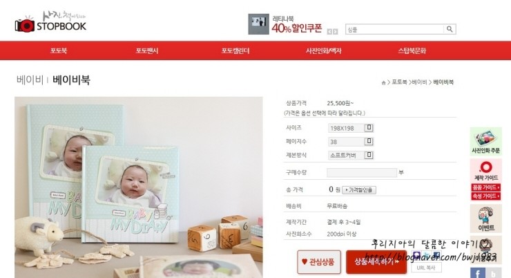This screenshot has height=278, width=511.
Task: Expand the 사이즈 198X198 dropdown
Action: 351,128
